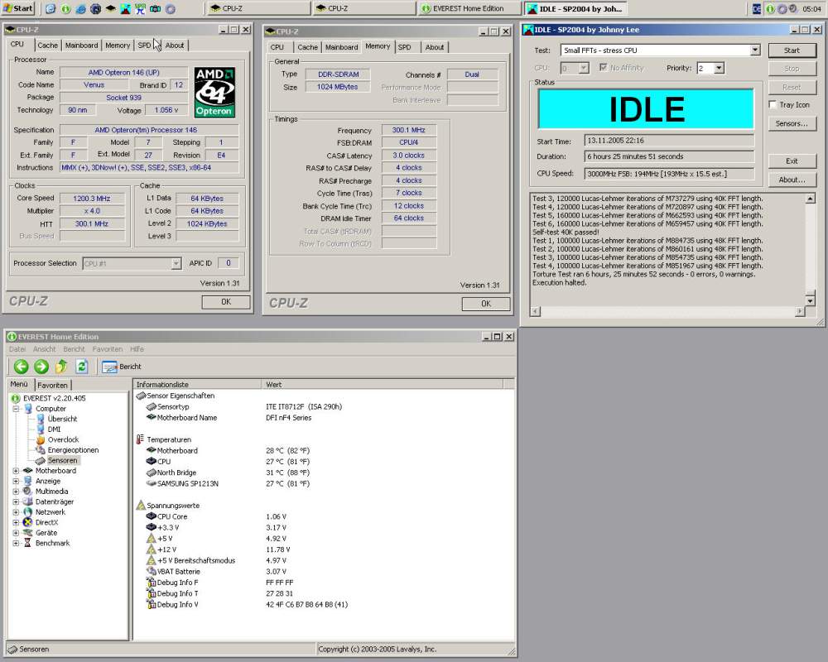Viewport: 828px width, 662px height.
Task: Select the Overclock tree item
Action: (64, 439)
